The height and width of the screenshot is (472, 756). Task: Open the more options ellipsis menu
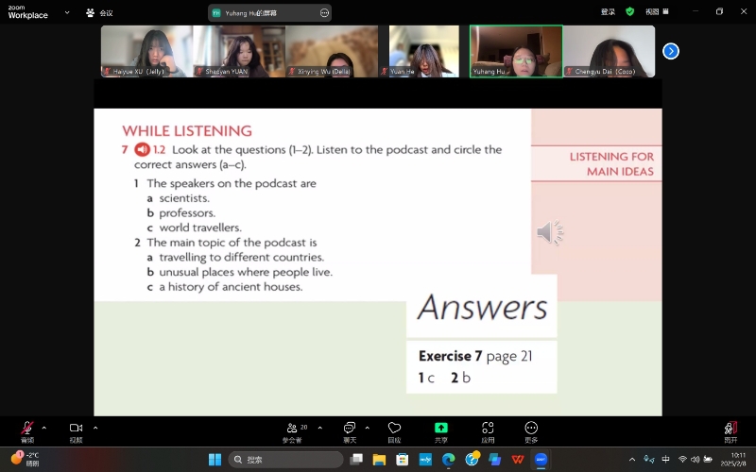(531, 429)
